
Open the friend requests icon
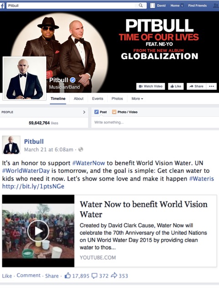click(216, 5)
